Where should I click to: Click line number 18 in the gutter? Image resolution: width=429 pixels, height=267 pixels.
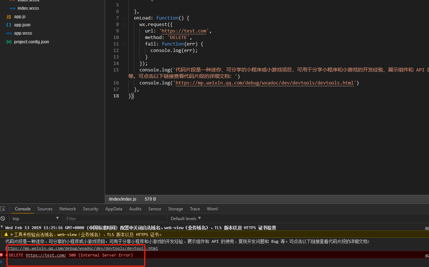[x=116, y=96]
